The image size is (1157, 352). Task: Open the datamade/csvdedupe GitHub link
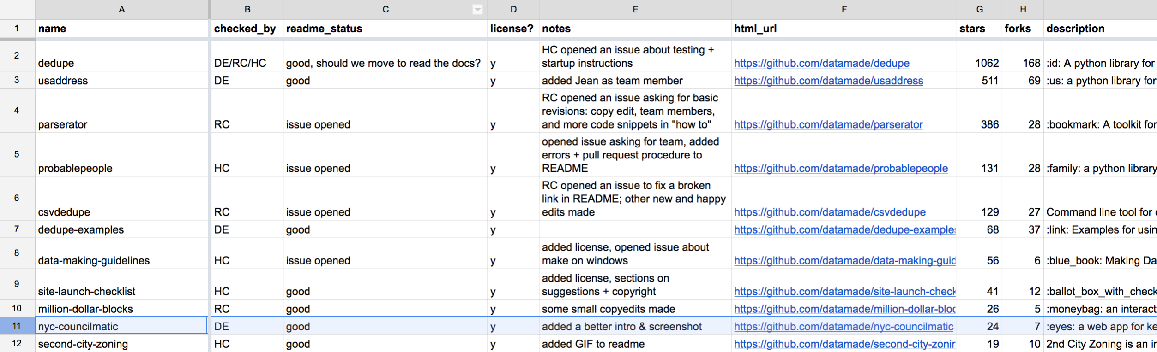point(830,212)
